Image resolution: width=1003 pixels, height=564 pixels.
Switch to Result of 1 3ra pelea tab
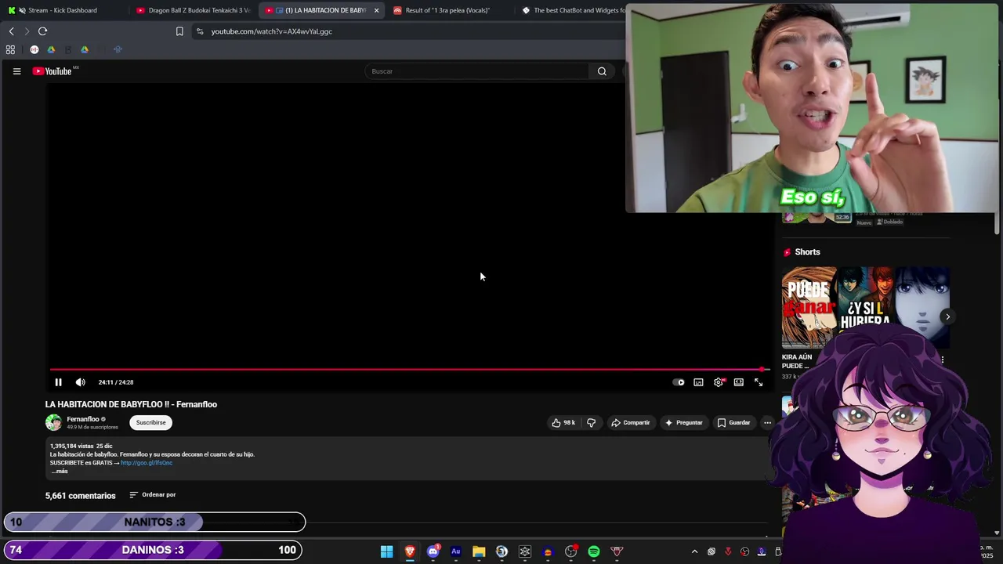tap(449, 10)
